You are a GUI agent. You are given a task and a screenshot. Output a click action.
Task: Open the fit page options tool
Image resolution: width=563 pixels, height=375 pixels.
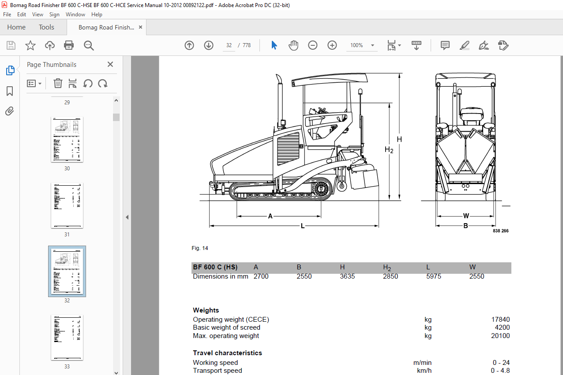point(394,45)
